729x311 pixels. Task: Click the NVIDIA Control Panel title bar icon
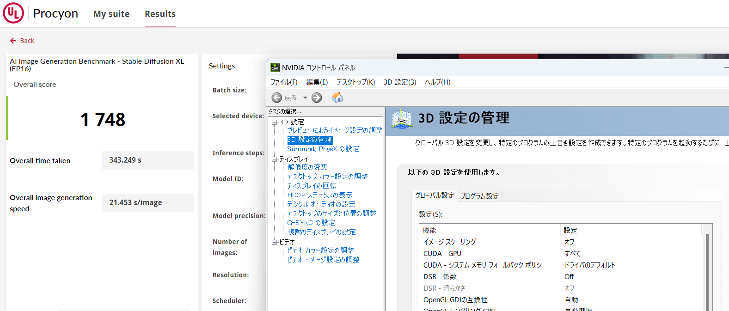[x=275, y=67]
